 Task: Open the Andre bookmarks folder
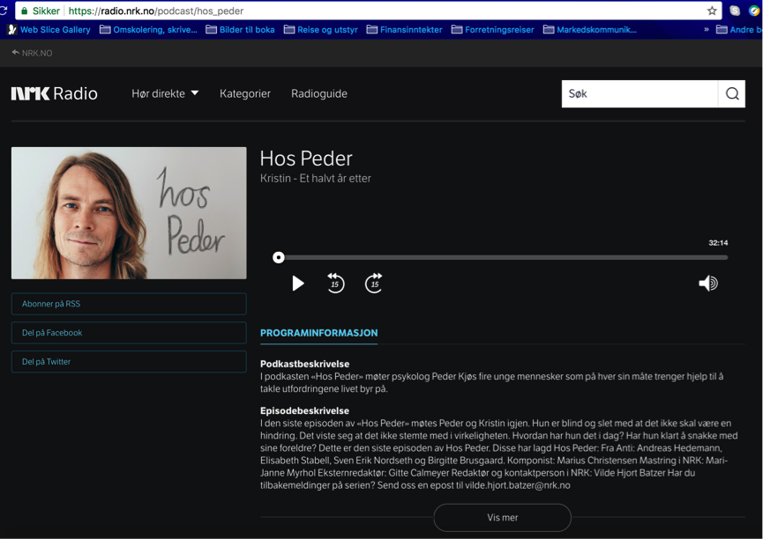(x=739, y=30)
